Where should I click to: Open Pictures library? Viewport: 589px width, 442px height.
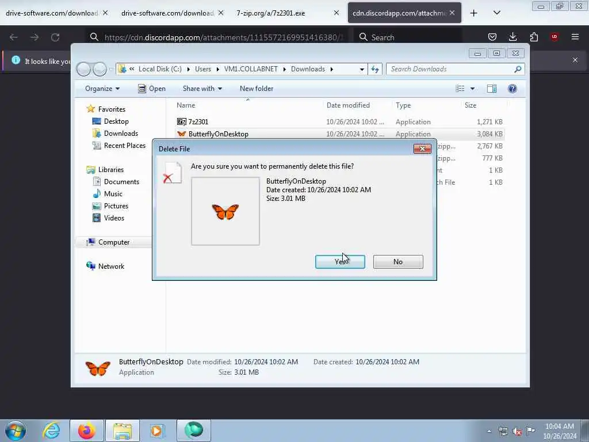[x=116, y=206]
